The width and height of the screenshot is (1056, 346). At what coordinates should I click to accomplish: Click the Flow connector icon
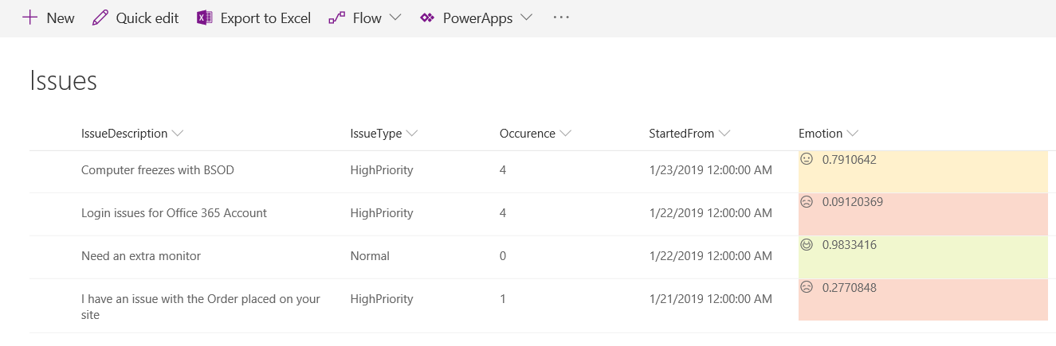click(336, 17)
